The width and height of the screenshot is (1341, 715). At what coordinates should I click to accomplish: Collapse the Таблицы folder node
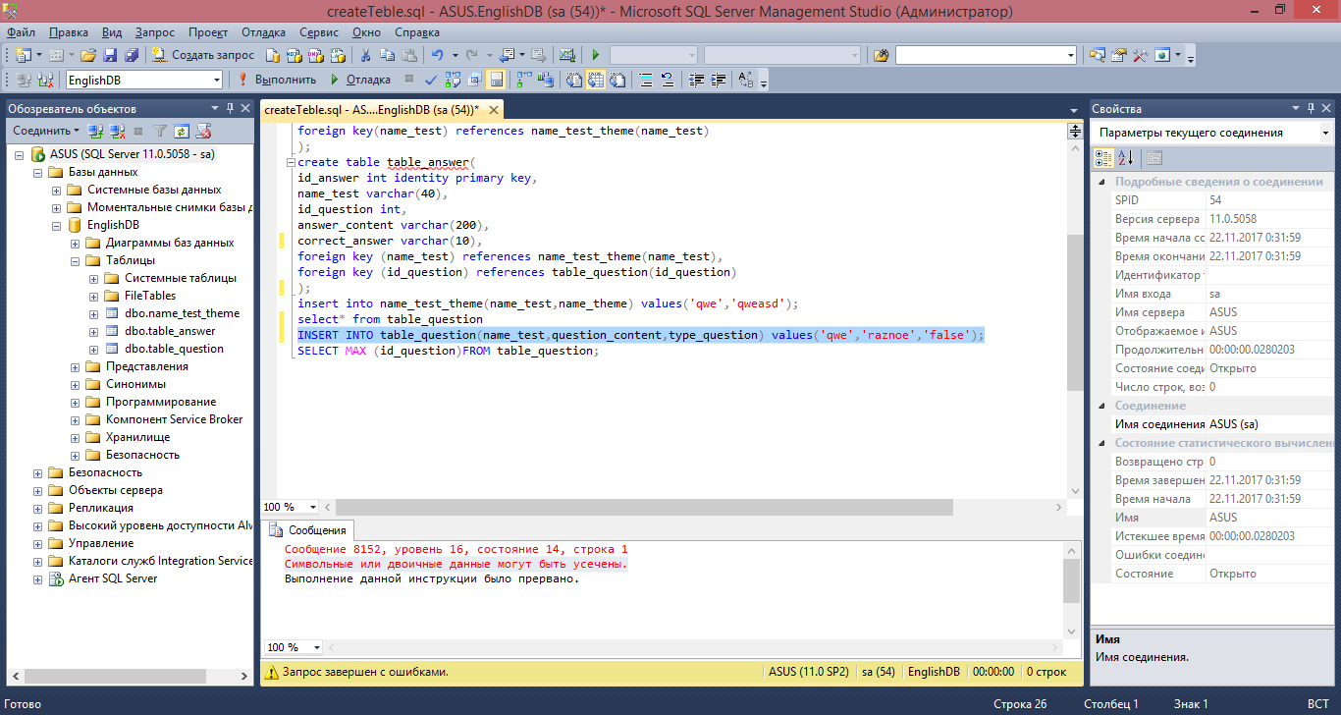76,260
